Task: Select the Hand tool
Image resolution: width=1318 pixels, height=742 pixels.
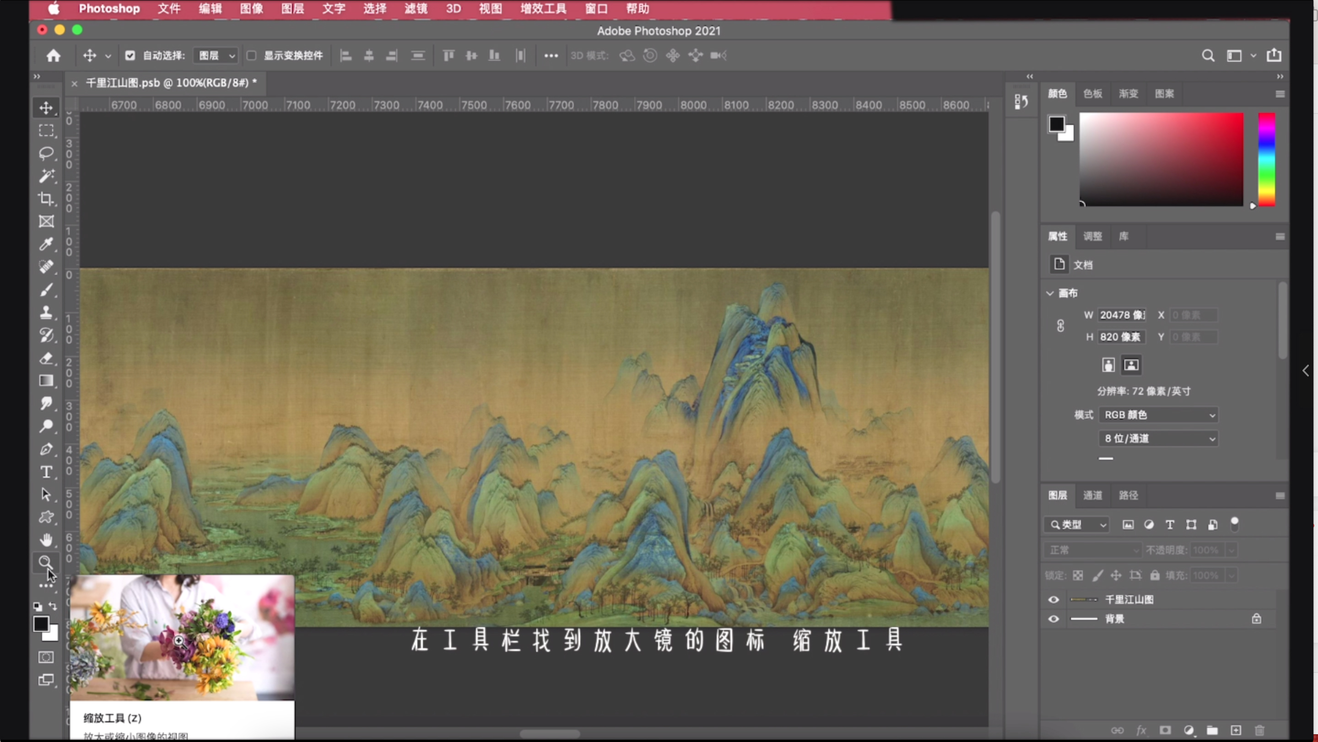Action: coord(46,540)
